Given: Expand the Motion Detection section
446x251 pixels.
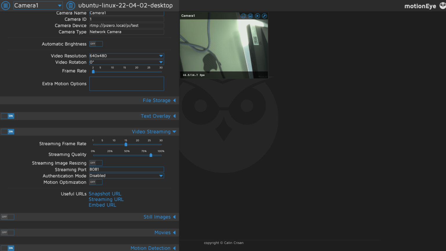Looking at the screenshot, I should click(x=150, y=248).
